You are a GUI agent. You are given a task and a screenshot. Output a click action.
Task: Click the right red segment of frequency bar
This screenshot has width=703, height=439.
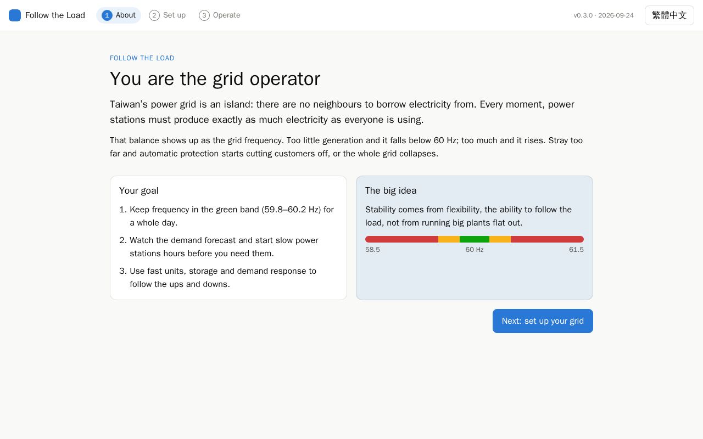(x=547, y=239)
